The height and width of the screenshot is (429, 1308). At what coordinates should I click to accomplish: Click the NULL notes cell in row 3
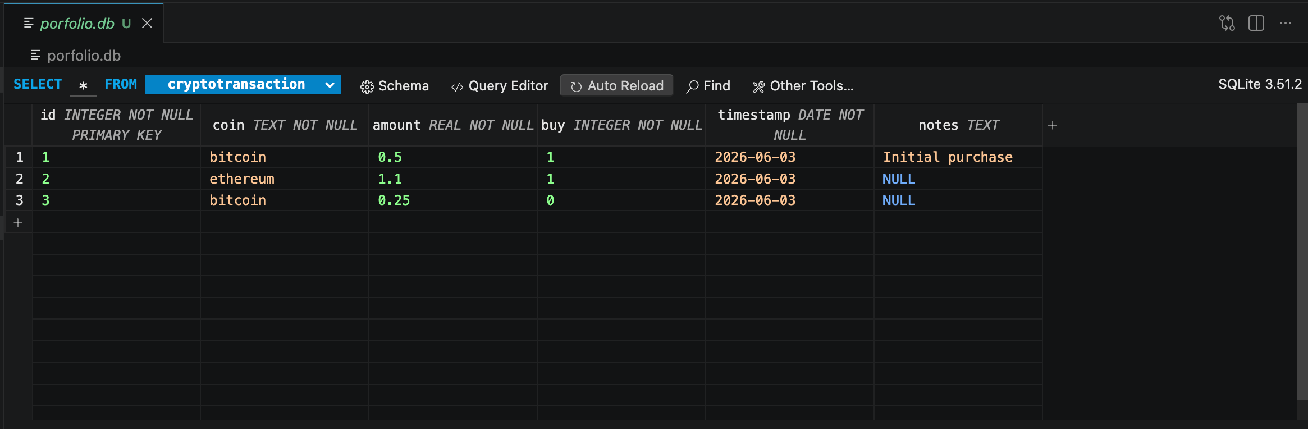(958, 200)
